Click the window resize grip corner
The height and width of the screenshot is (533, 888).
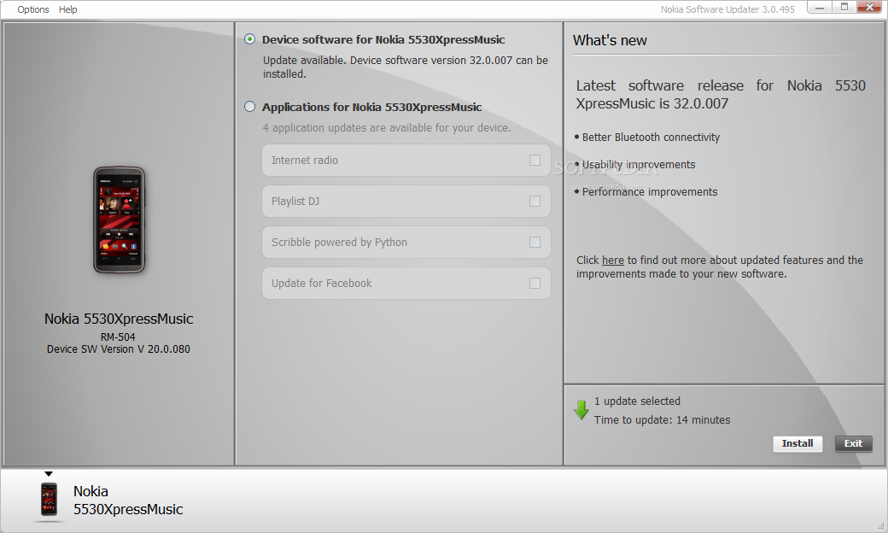(x=881, y=526)
